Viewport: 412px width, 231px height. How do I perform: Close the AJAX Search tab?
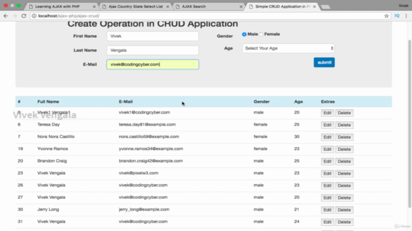pyautogui.click(x=241, y=6)
